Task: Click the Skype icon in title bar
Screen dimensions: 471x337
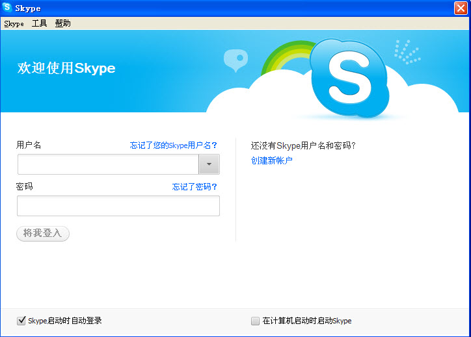Action: click(x=7, y=7)
